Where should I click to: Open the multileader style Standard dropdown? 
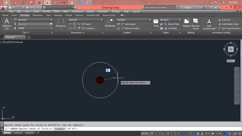[133, 20]
